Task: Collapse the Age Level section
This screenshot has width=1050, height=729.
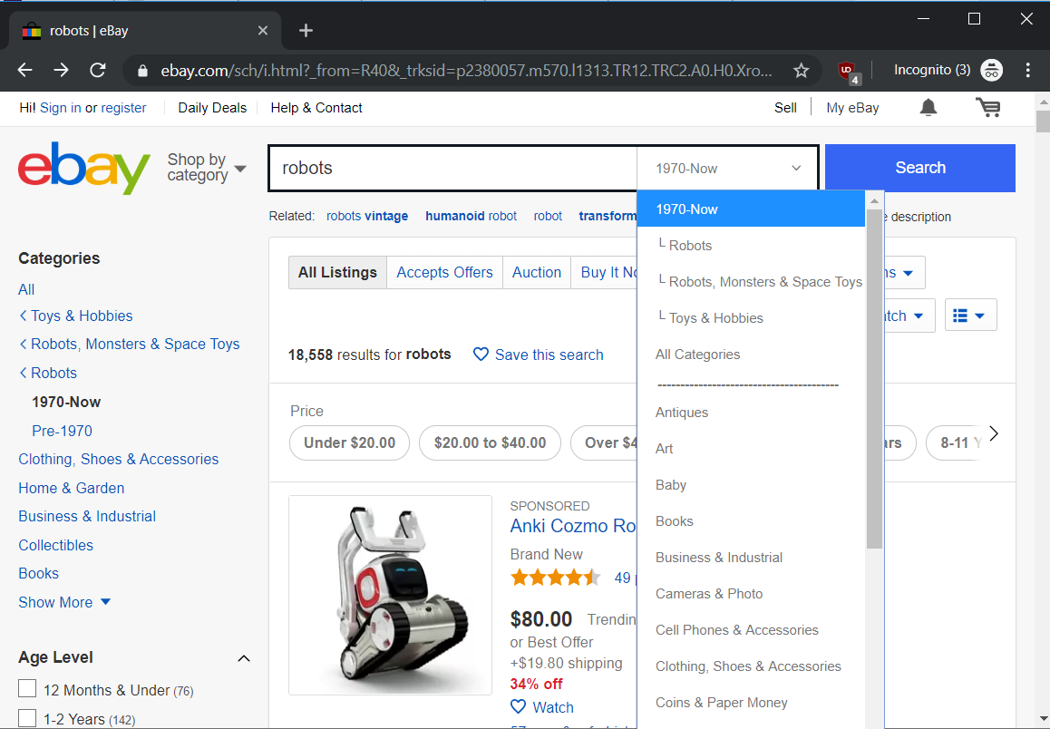Action: pos(243,658)
